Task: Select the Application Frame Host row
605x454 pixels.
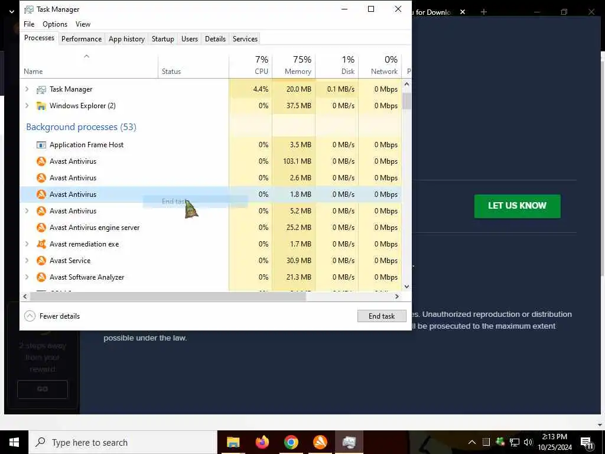Action: [211, 145]
